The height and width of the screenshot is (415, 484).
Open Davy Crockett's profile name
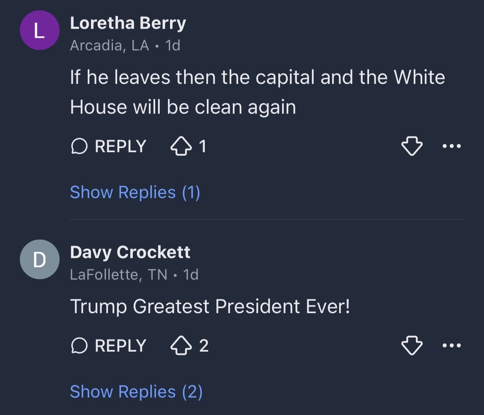pos(130,252)
